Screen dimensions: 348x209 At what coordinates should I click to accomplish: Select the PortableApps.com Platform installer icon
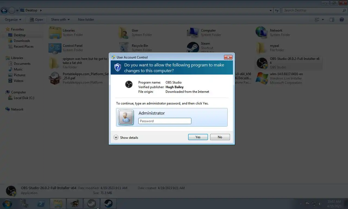tap(55, 78)
